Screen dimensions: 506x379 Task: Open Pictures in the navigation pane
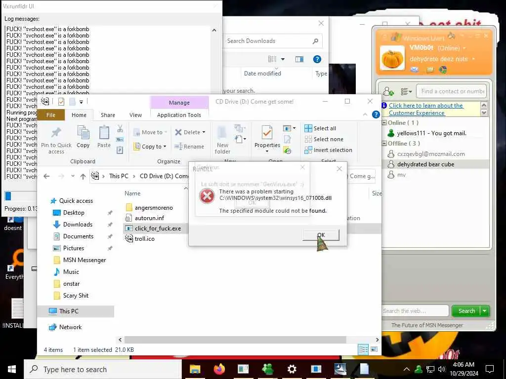coord(73,248)
